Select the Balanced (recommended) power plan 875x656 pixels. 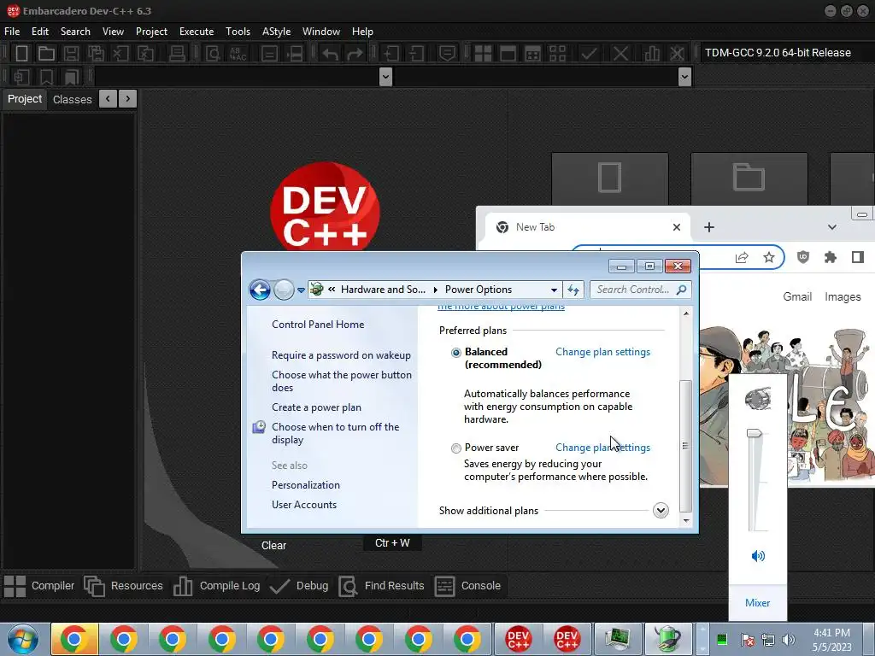point(456,353)
